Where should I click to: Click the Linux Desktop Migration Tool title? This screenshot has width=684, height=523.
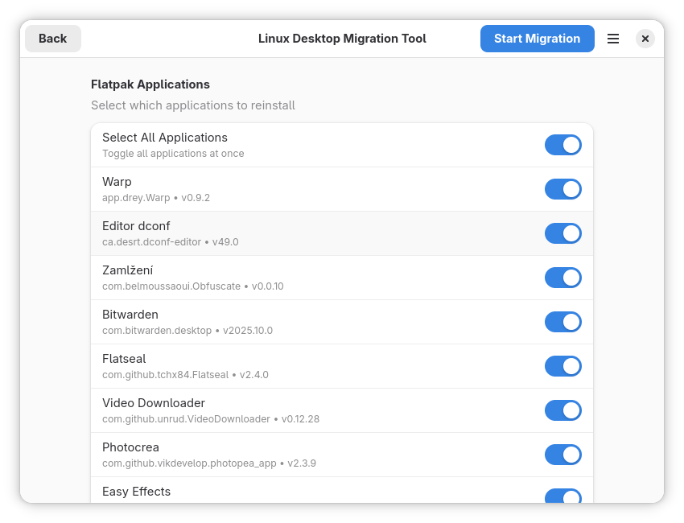(342, 39)
